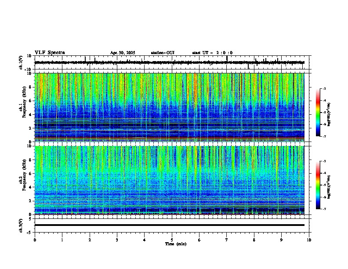This screenshot has height=269, width=348.
Task: Click the '4' kHz tick on ch.2 spectrogram
Action: [x=30, y=187]
